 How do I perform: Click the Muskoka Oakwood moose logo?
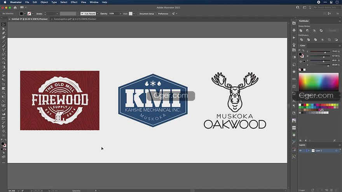tap(235, 100)
